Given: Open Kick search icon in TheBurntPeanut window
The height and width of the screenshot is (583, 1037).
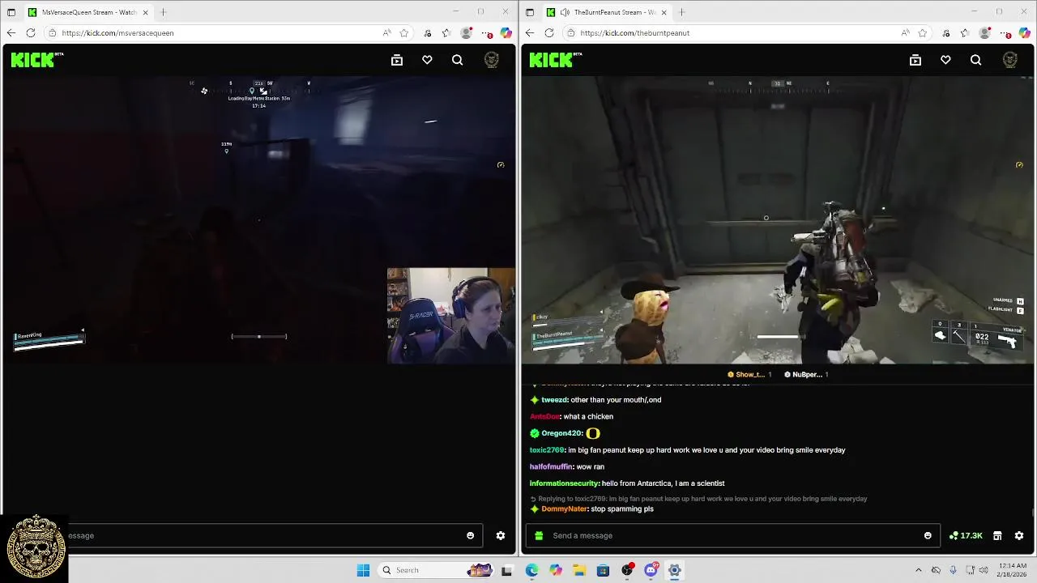Looking at the screenshot, I should [x=976, y=60].
